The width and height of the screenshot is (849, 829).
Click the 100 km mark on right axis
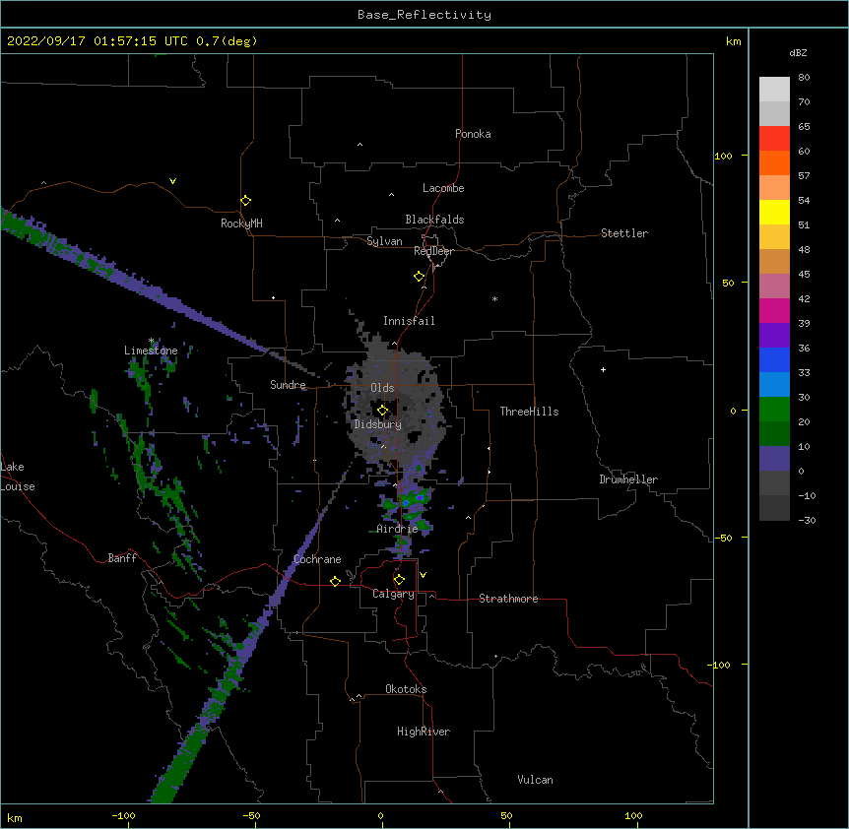pyautogui.click(x=723, y=156)
